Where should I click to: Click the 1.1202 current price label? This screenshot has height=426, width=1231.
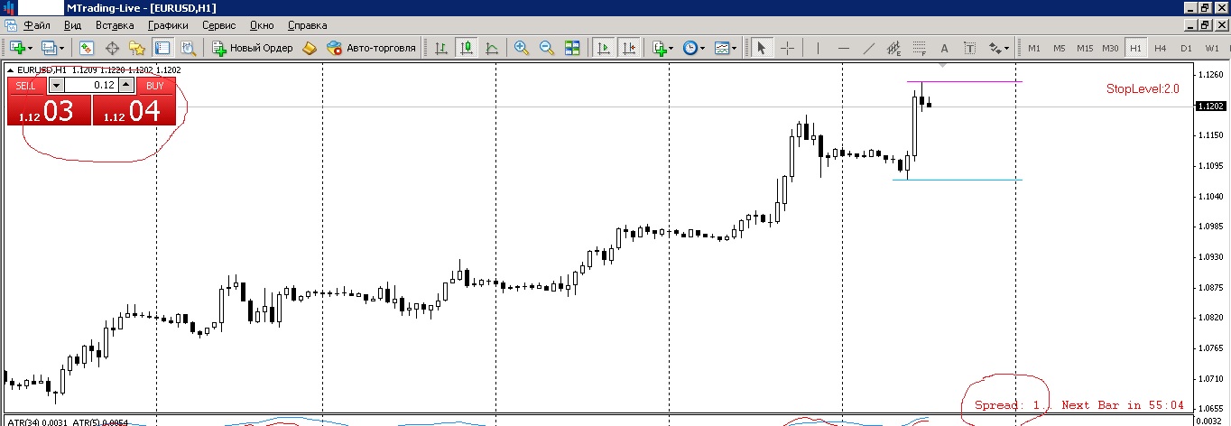point(1209,106)
